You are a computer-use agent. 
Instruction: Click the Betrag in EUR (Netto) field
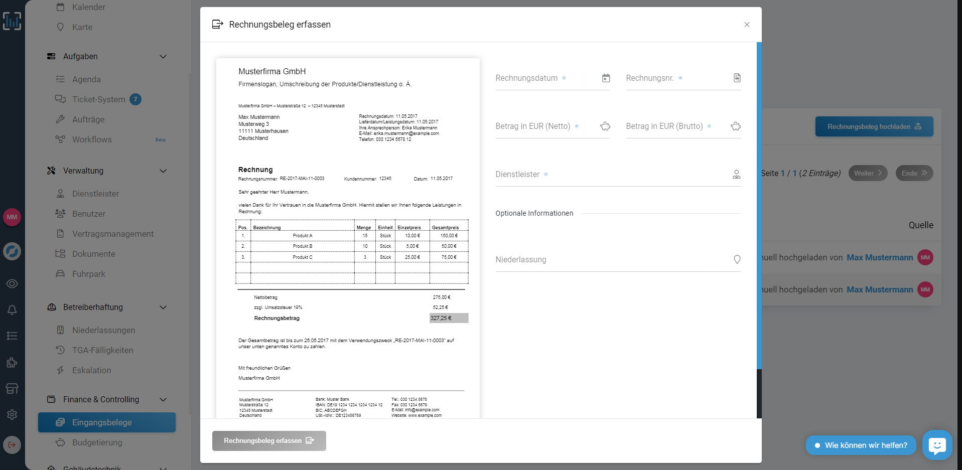coord(553,126)
